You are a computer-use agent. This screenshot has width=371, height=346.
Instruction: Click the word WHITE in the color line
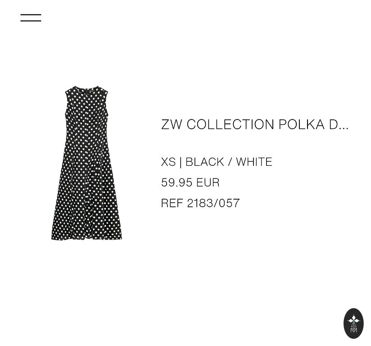point(254,162)
